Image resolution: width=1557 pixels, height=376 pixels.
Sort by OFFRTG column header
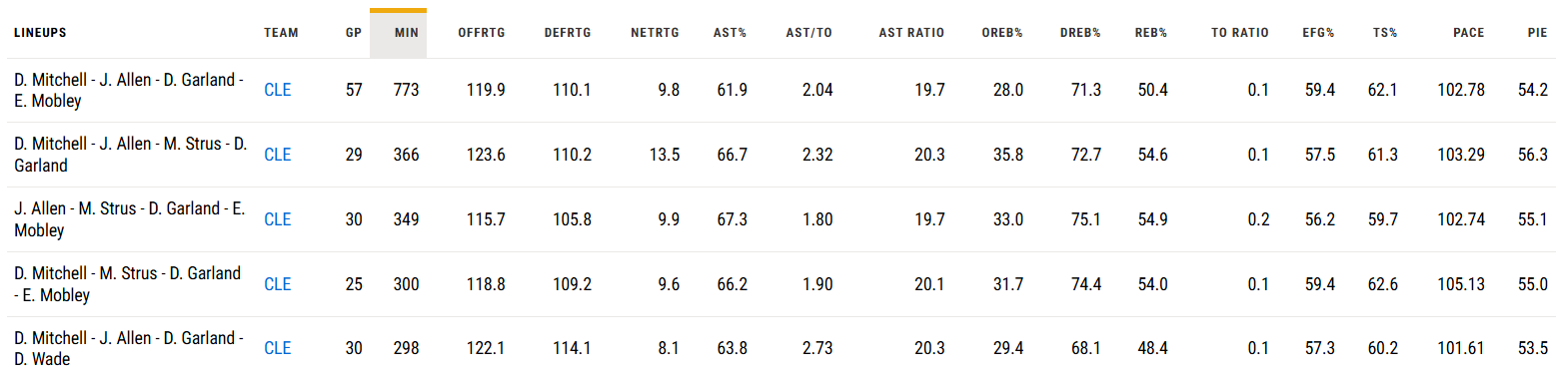tap(482, 33)
